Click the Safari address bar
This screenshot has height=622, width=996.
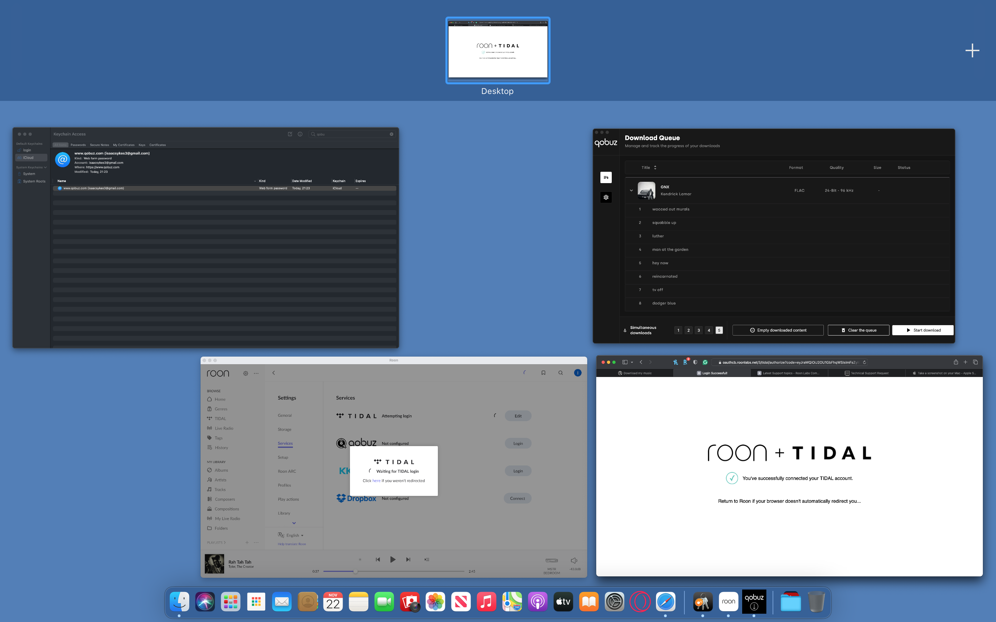[790, 362]
